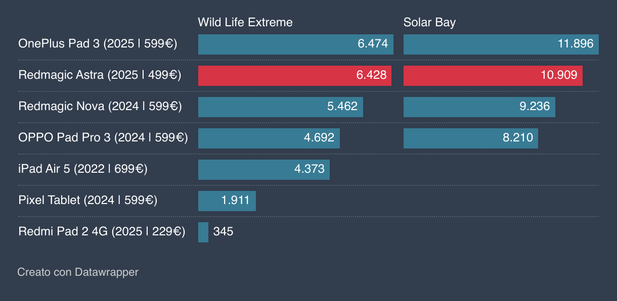Image resolution: width=617 pixels, height=301 pixels.
Task: Click the Wild Life Extreme column header
Action: click(x=245, y=22)
